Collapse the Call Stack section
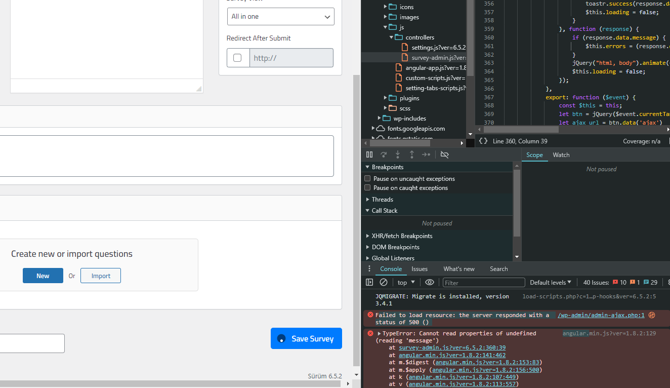The width and height of the screenshot is (670, 388). [367, 211]
